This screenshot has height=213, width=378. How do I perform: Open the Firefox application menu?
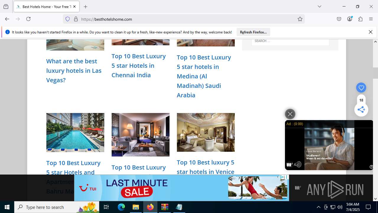(371, 19)
